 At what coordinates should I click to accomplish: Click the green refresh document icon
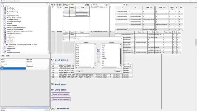point(88,5)
